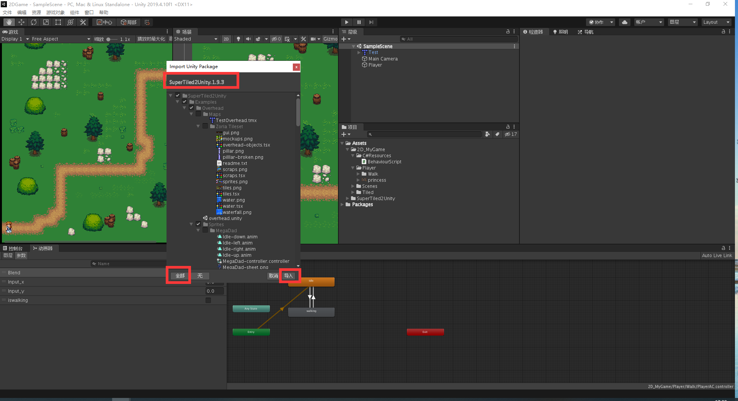
Task: Click the 导入 button to import the package
Action: pyautogui.click(x=289, y=275)
